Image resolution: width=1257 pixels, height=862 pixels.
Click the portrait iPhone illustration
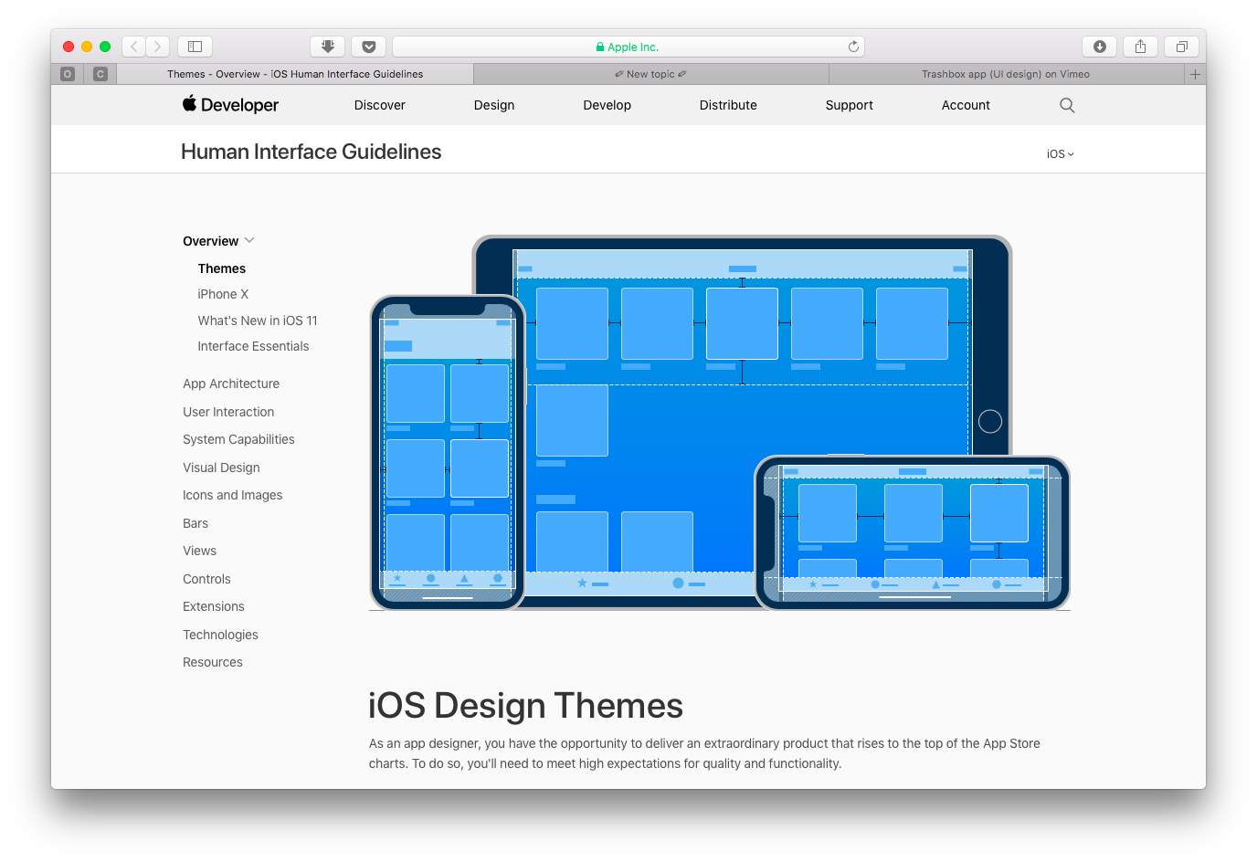pyautogui.click(x=448, y=452)
